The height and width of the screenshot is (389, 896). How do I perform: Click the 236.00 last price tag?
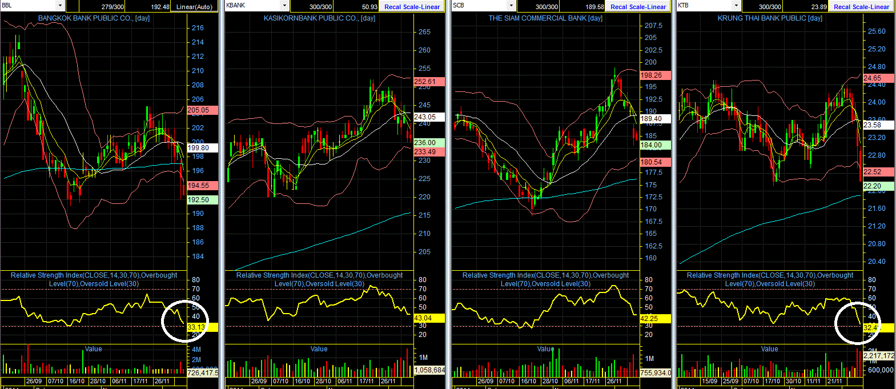(429, 143)
